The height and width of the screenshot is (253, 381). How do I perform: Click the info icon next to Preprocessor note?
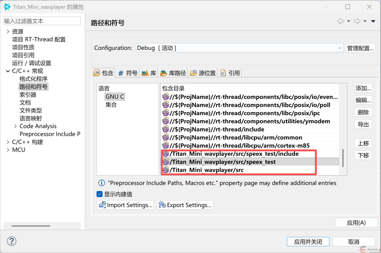[102, 183]
